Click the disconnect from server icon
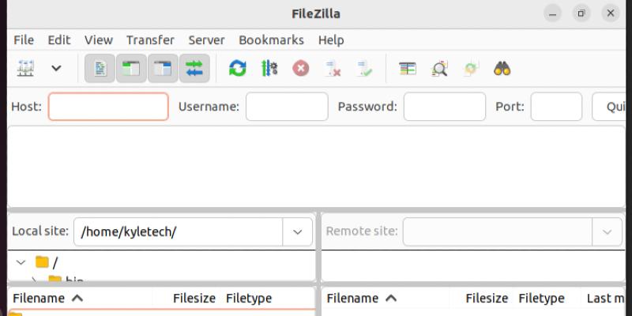 pyautogui.click(x=333, y=69)
